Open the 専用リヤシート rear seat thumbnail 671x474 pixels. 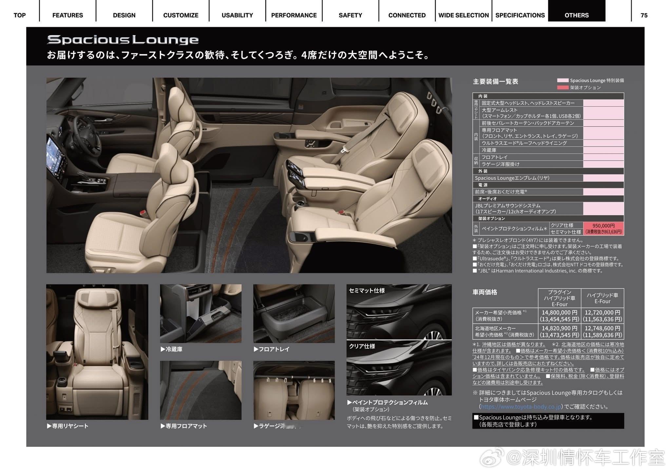[97, 352]
